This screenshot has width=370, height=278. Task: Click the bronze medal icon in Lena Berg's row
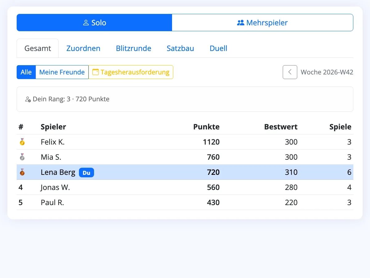click(22, 172)
